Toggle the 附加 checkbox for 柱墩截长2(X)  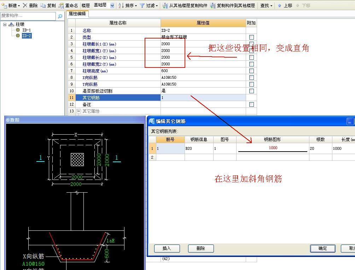point(251,57)
